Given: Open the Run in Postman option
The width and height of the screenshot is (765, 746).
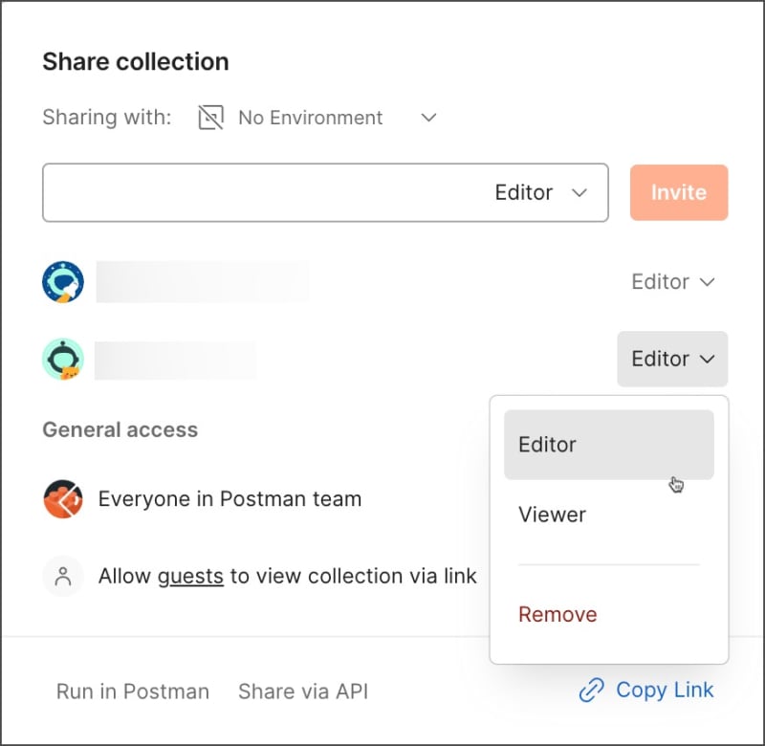Looking at the screenshot, I should 132,691.
